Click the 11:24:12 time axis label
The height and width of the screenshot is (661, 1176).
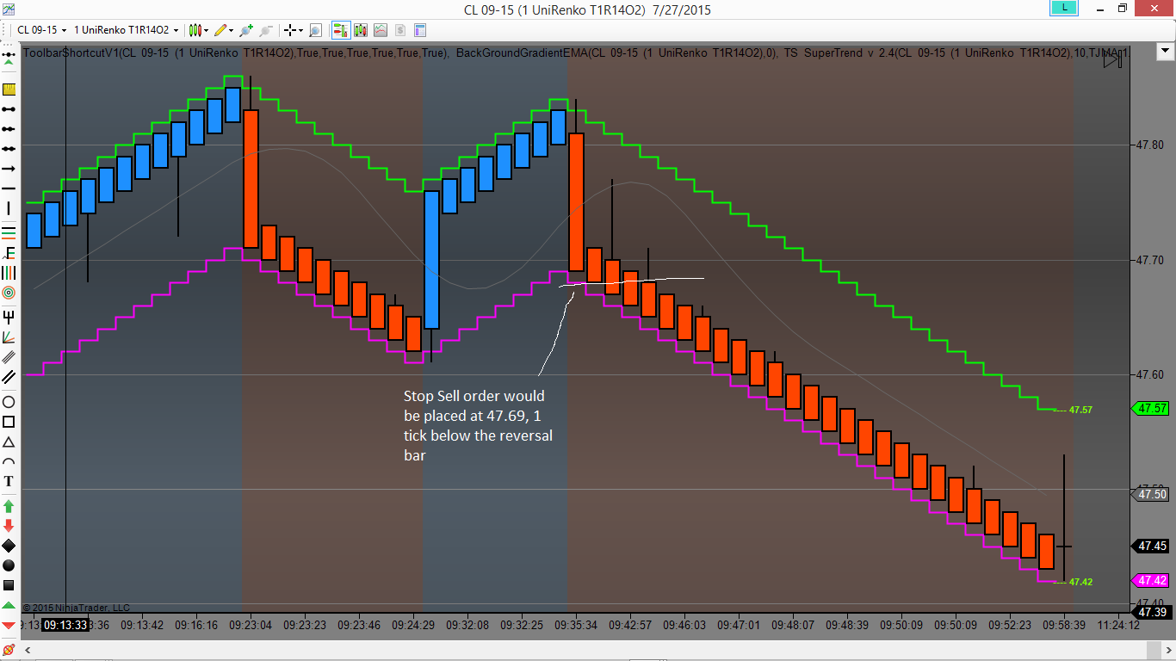pyautogui.click(x=1117, y=625)
